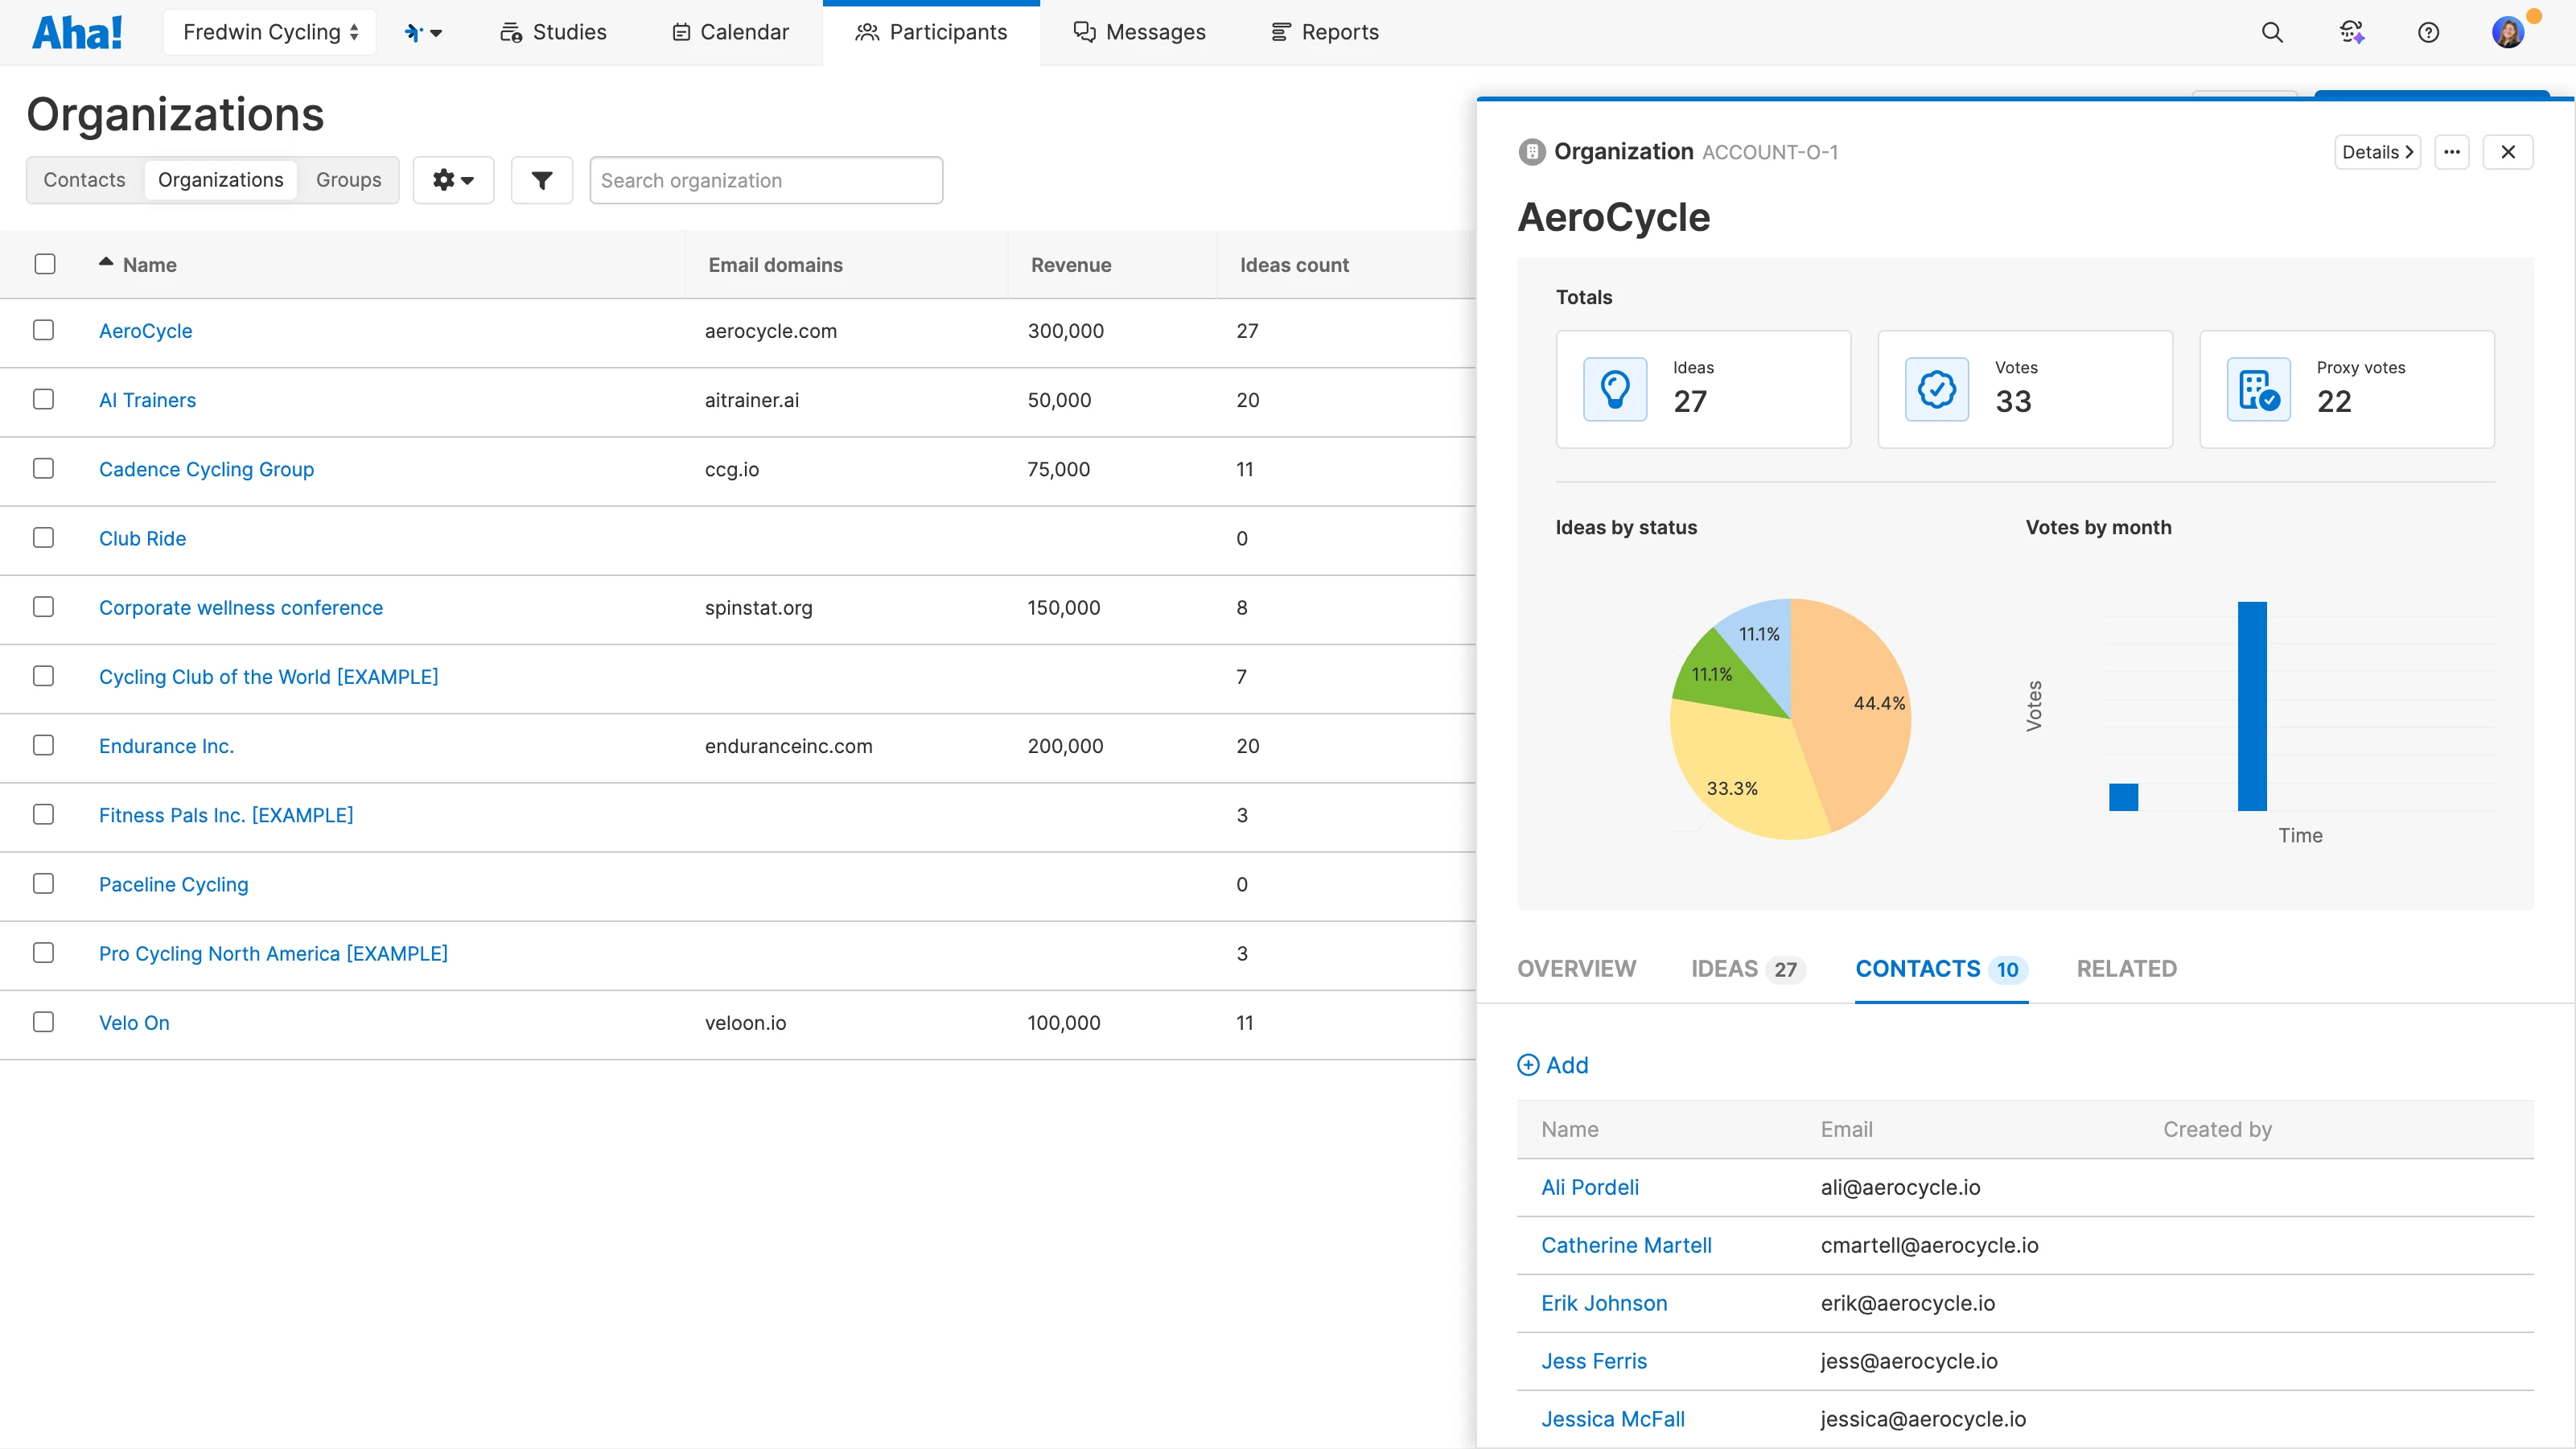This screenshot has height=1449, width=2576.
Task: Check the Endurance Inc. row checkbox
Action: click(x=43, y=745)
